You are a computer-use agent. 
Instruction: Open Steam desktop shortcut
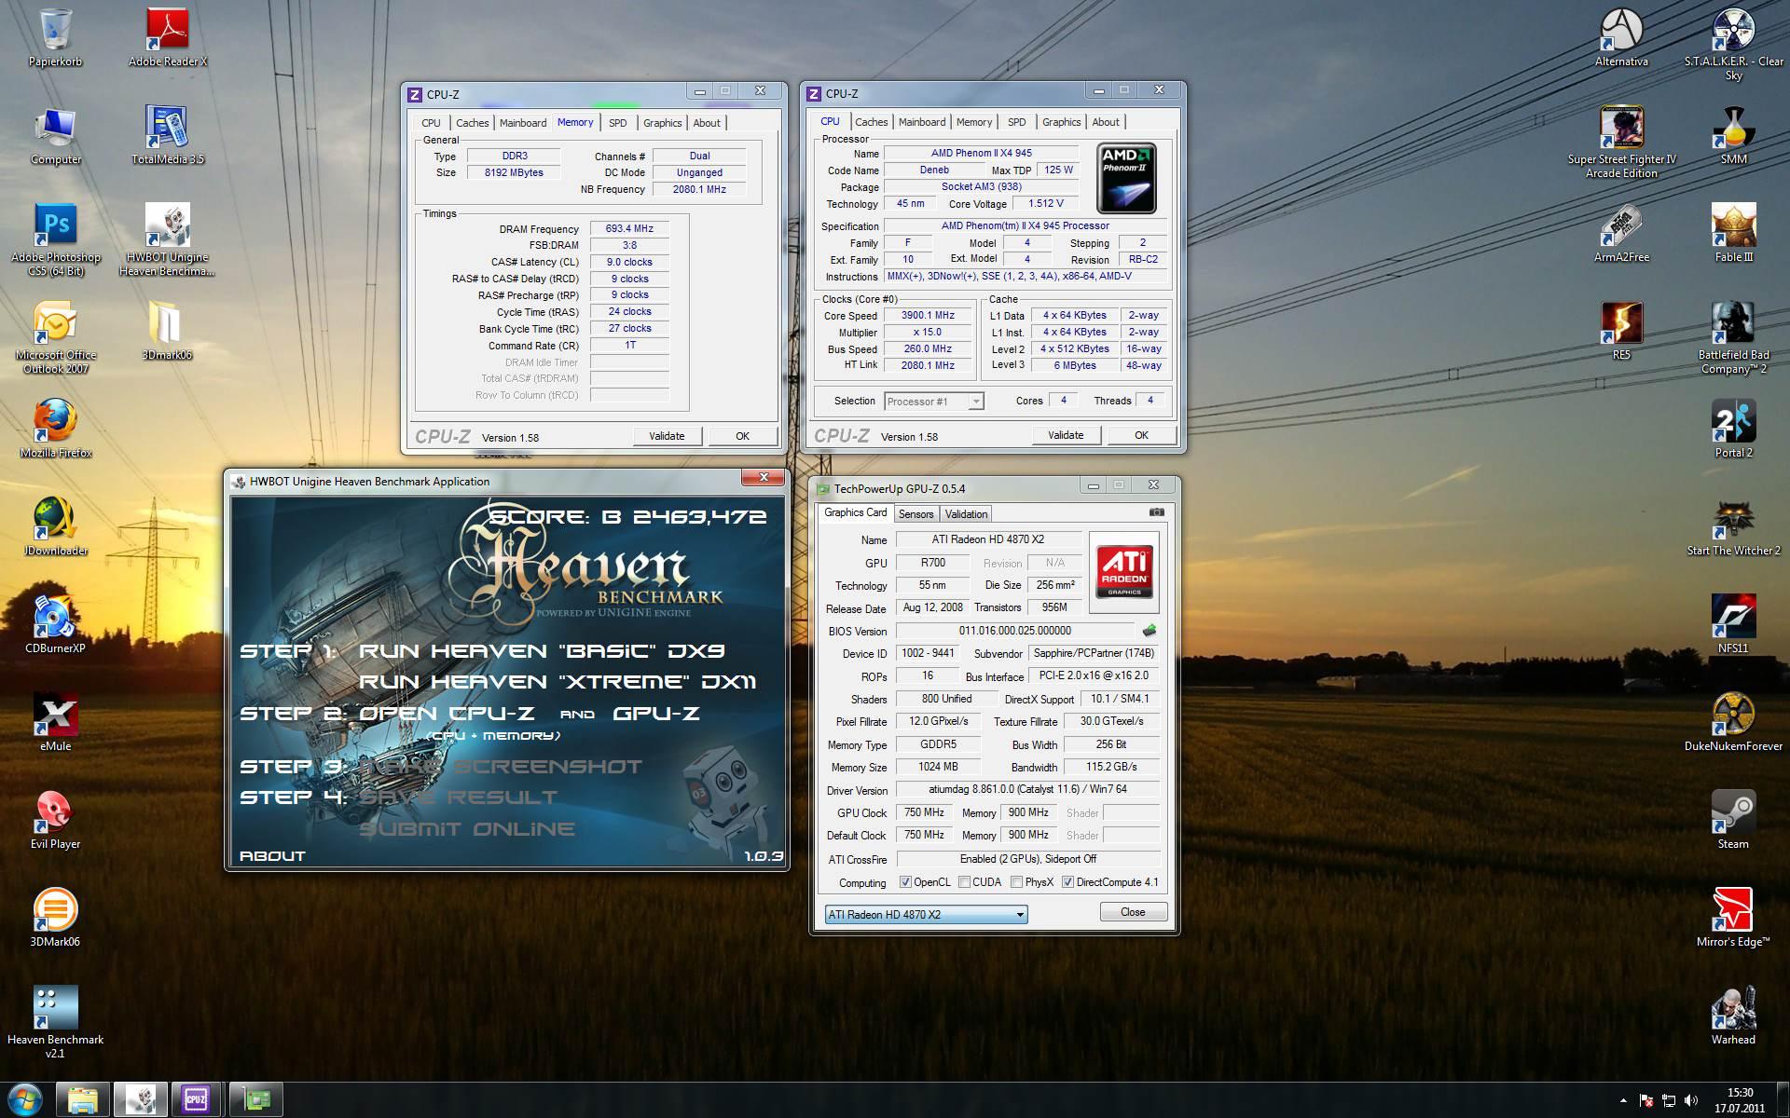coord(1733,820)
